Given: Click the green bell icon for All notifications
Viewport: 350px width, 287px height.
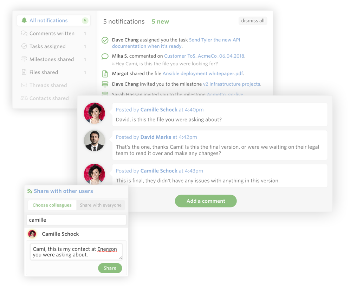Looking at the screenshot, I should [24, 20].
